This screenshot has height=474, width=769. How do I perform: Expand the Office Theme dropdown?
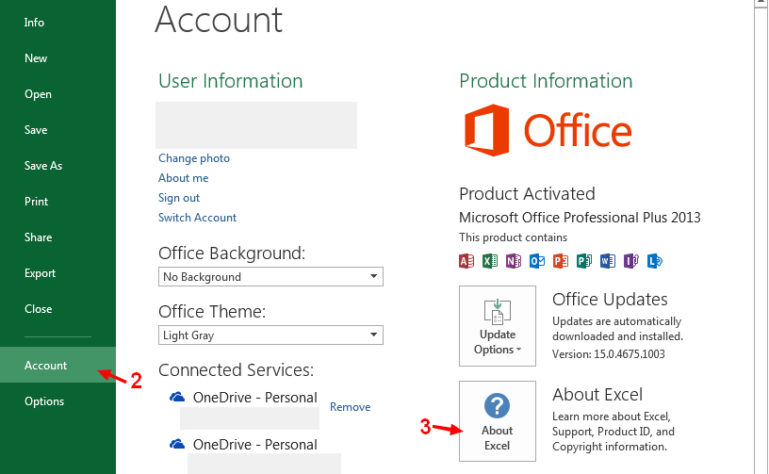[270, 335]
